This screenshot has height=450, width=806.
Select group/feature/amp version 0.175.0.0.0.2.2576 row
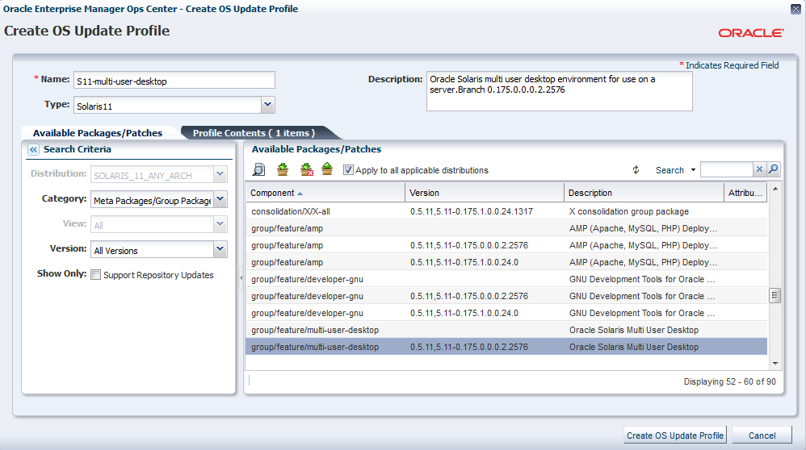[506, 245]
